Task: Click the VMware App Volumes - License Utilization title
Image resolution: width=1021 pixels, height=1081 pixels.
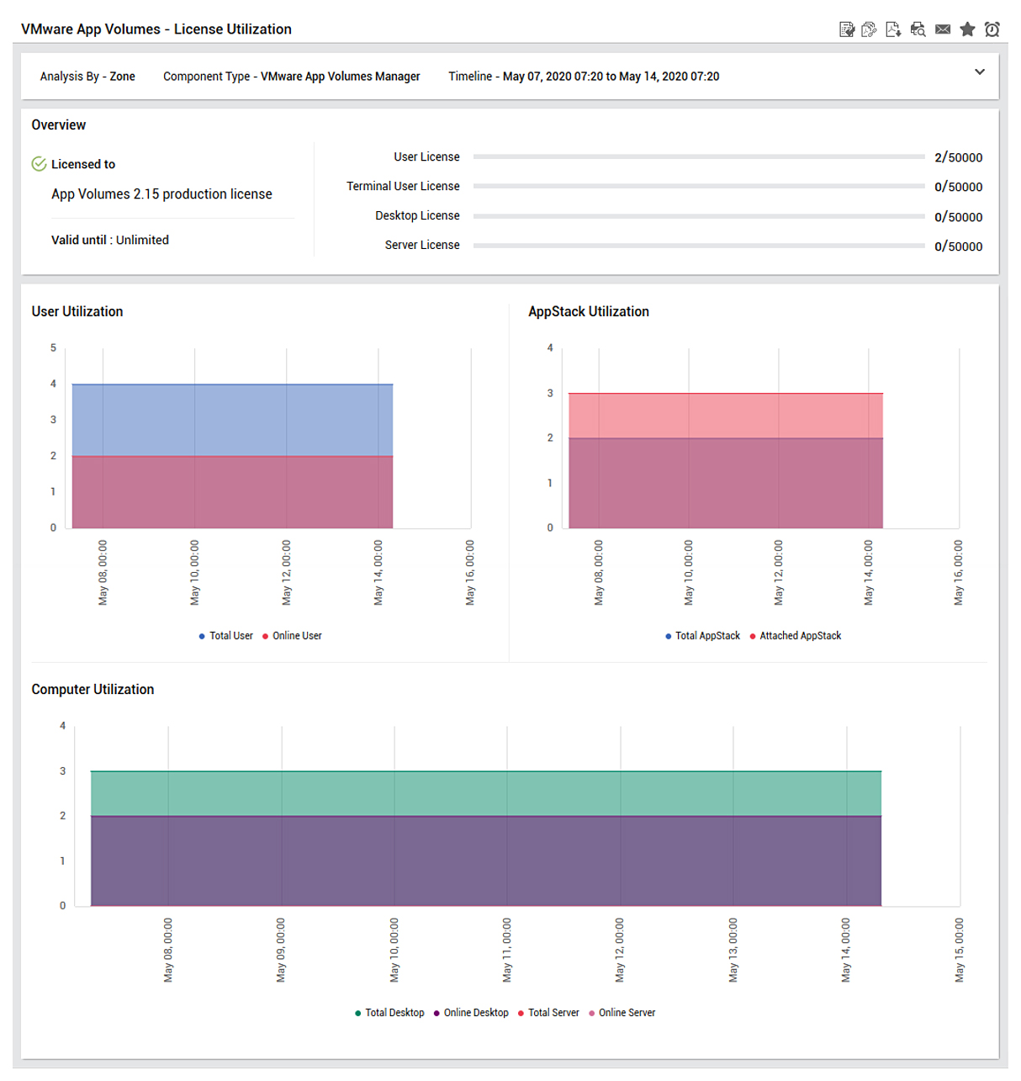Action: pos(156,29)
